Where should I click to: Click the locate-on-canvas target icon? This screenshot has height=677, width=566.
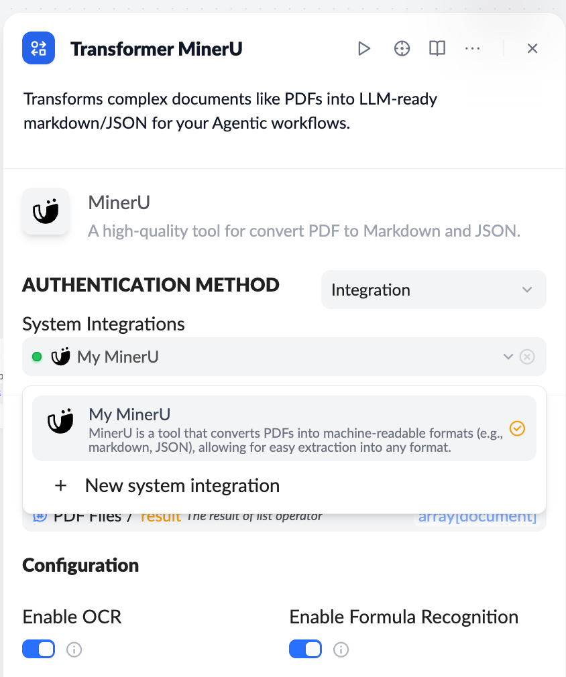tap(401, 48)
